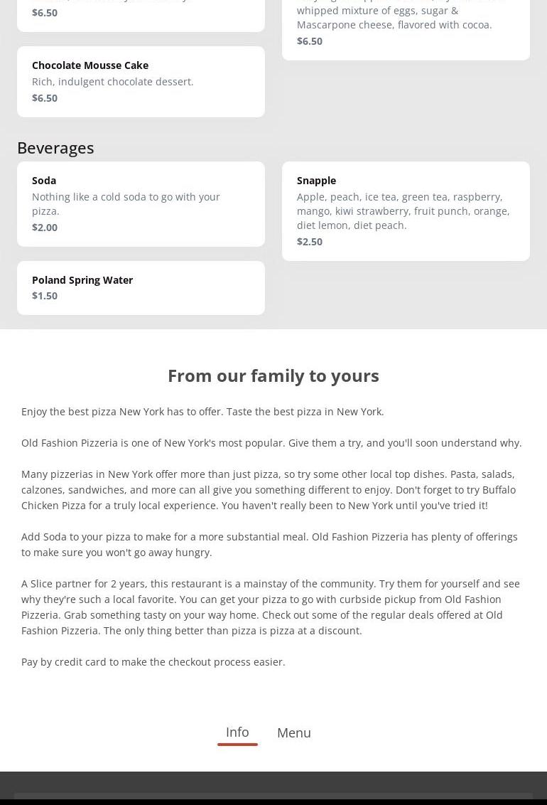Click the $2.50 Snapple price
Viewport: 547px width, 805px height.
[x=310, y=242]
